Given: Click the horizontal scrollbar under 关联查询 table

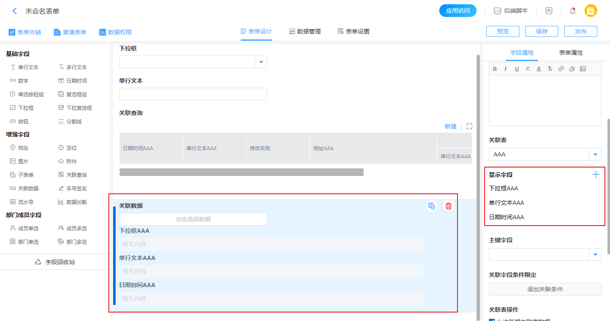Looking at the screenshot, I should point(241,172).
